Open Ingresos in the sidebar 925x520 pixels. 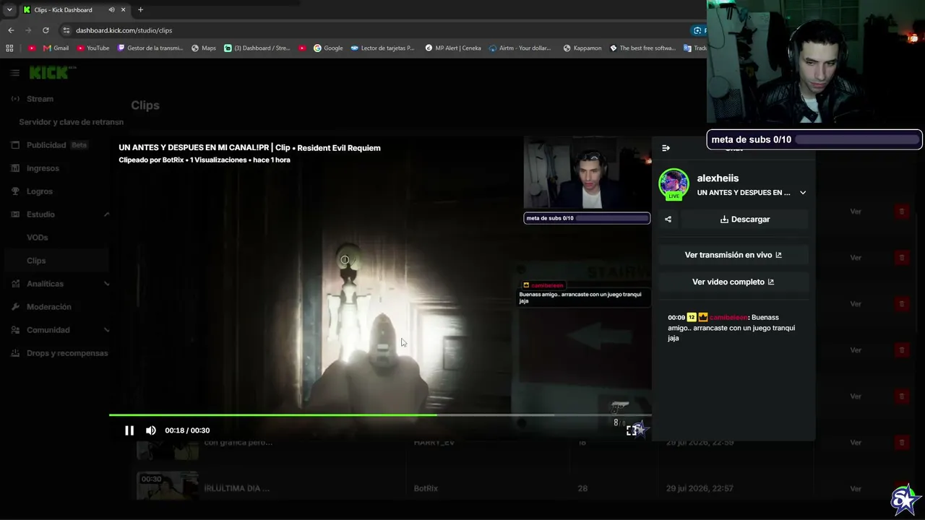[43, 168]
